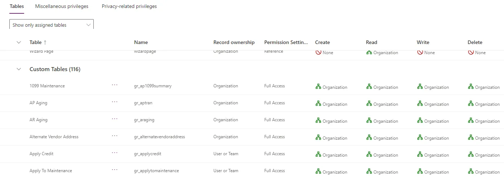Collapse the Custom Tables (116) group

point(19,69)
